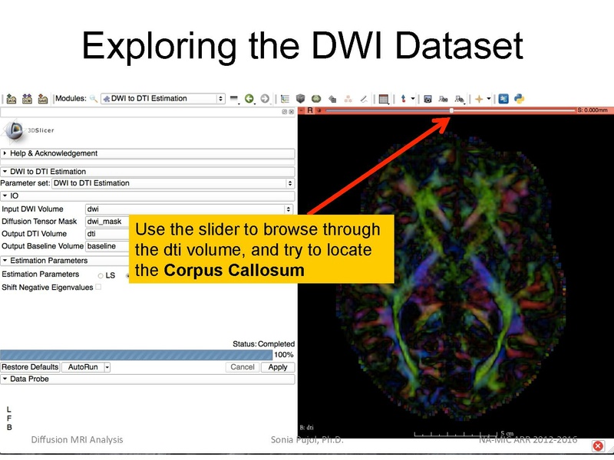Click the Restore Defaults button

click(30, 367)
